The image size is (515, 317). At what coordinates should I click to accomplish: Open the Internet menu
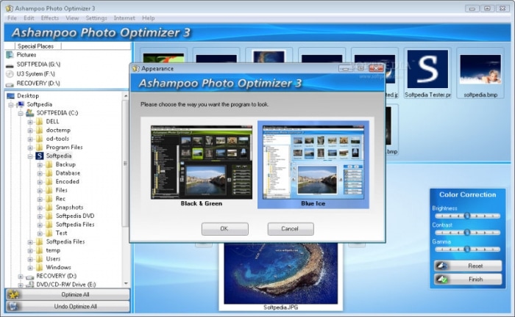click(124, 18)
